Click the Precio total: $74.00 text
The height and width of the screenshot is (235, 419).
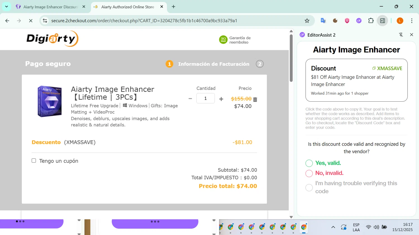228,186
